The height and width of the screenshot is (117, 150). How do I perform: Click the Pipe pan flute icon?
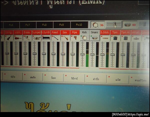point(75,38)
